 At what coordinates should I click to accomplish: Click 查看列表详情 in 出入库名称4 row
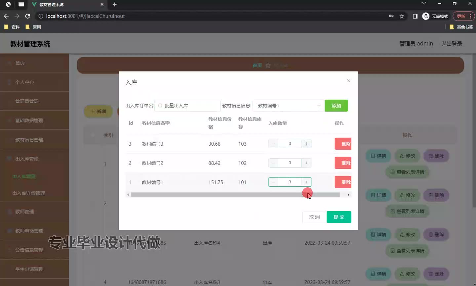click(x=407, y=251)
